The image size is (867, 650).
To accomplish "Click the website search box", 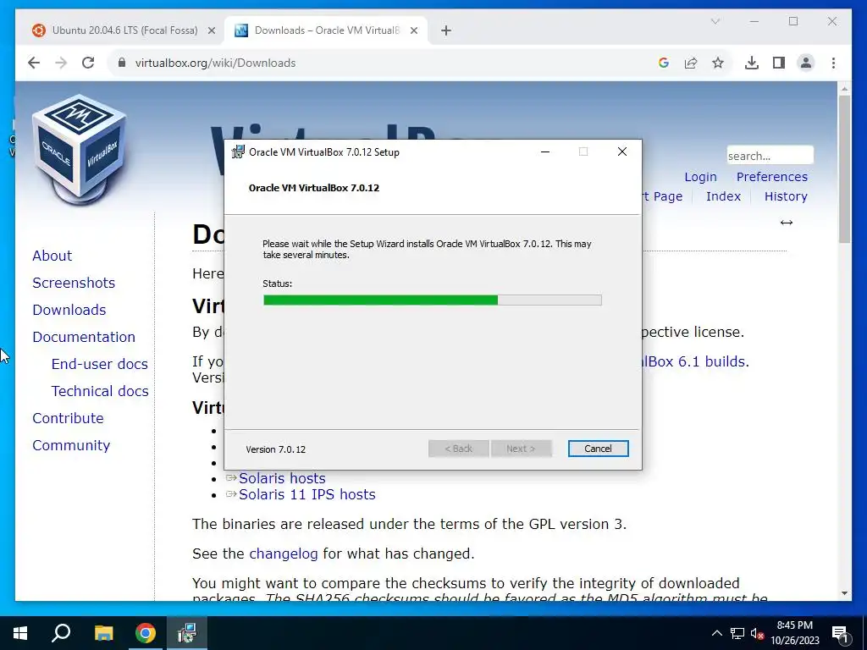I will coord(770,156).
